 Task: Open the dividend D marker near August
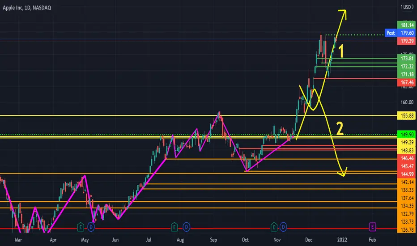[x=187, y=227]
